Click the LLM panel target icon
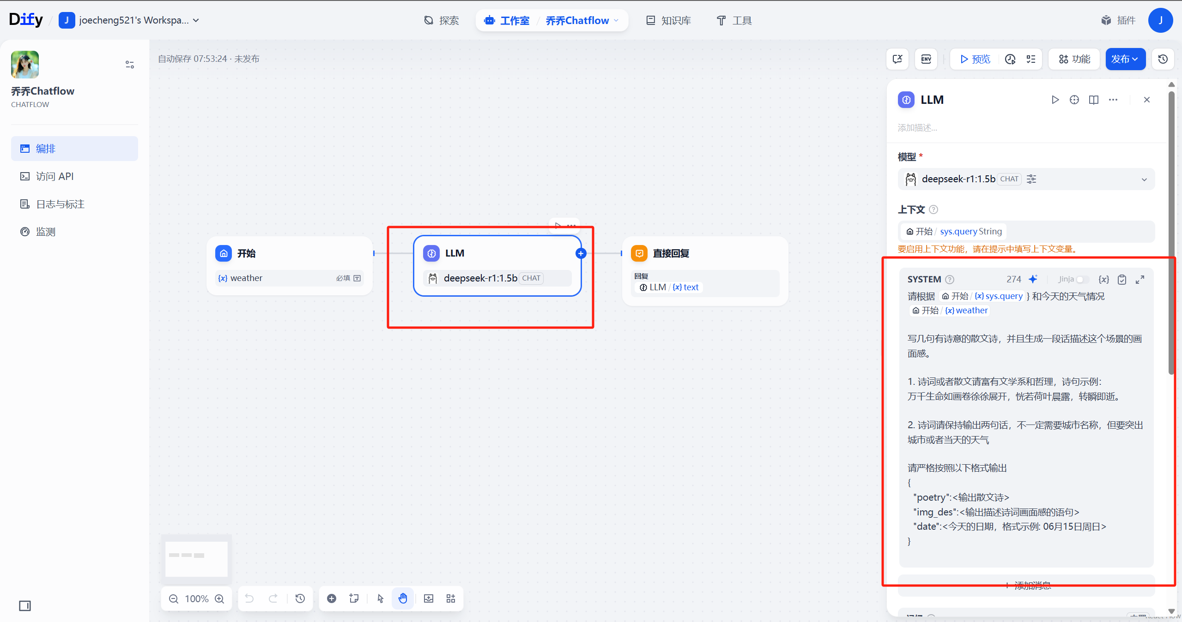 pos(1074,100)
